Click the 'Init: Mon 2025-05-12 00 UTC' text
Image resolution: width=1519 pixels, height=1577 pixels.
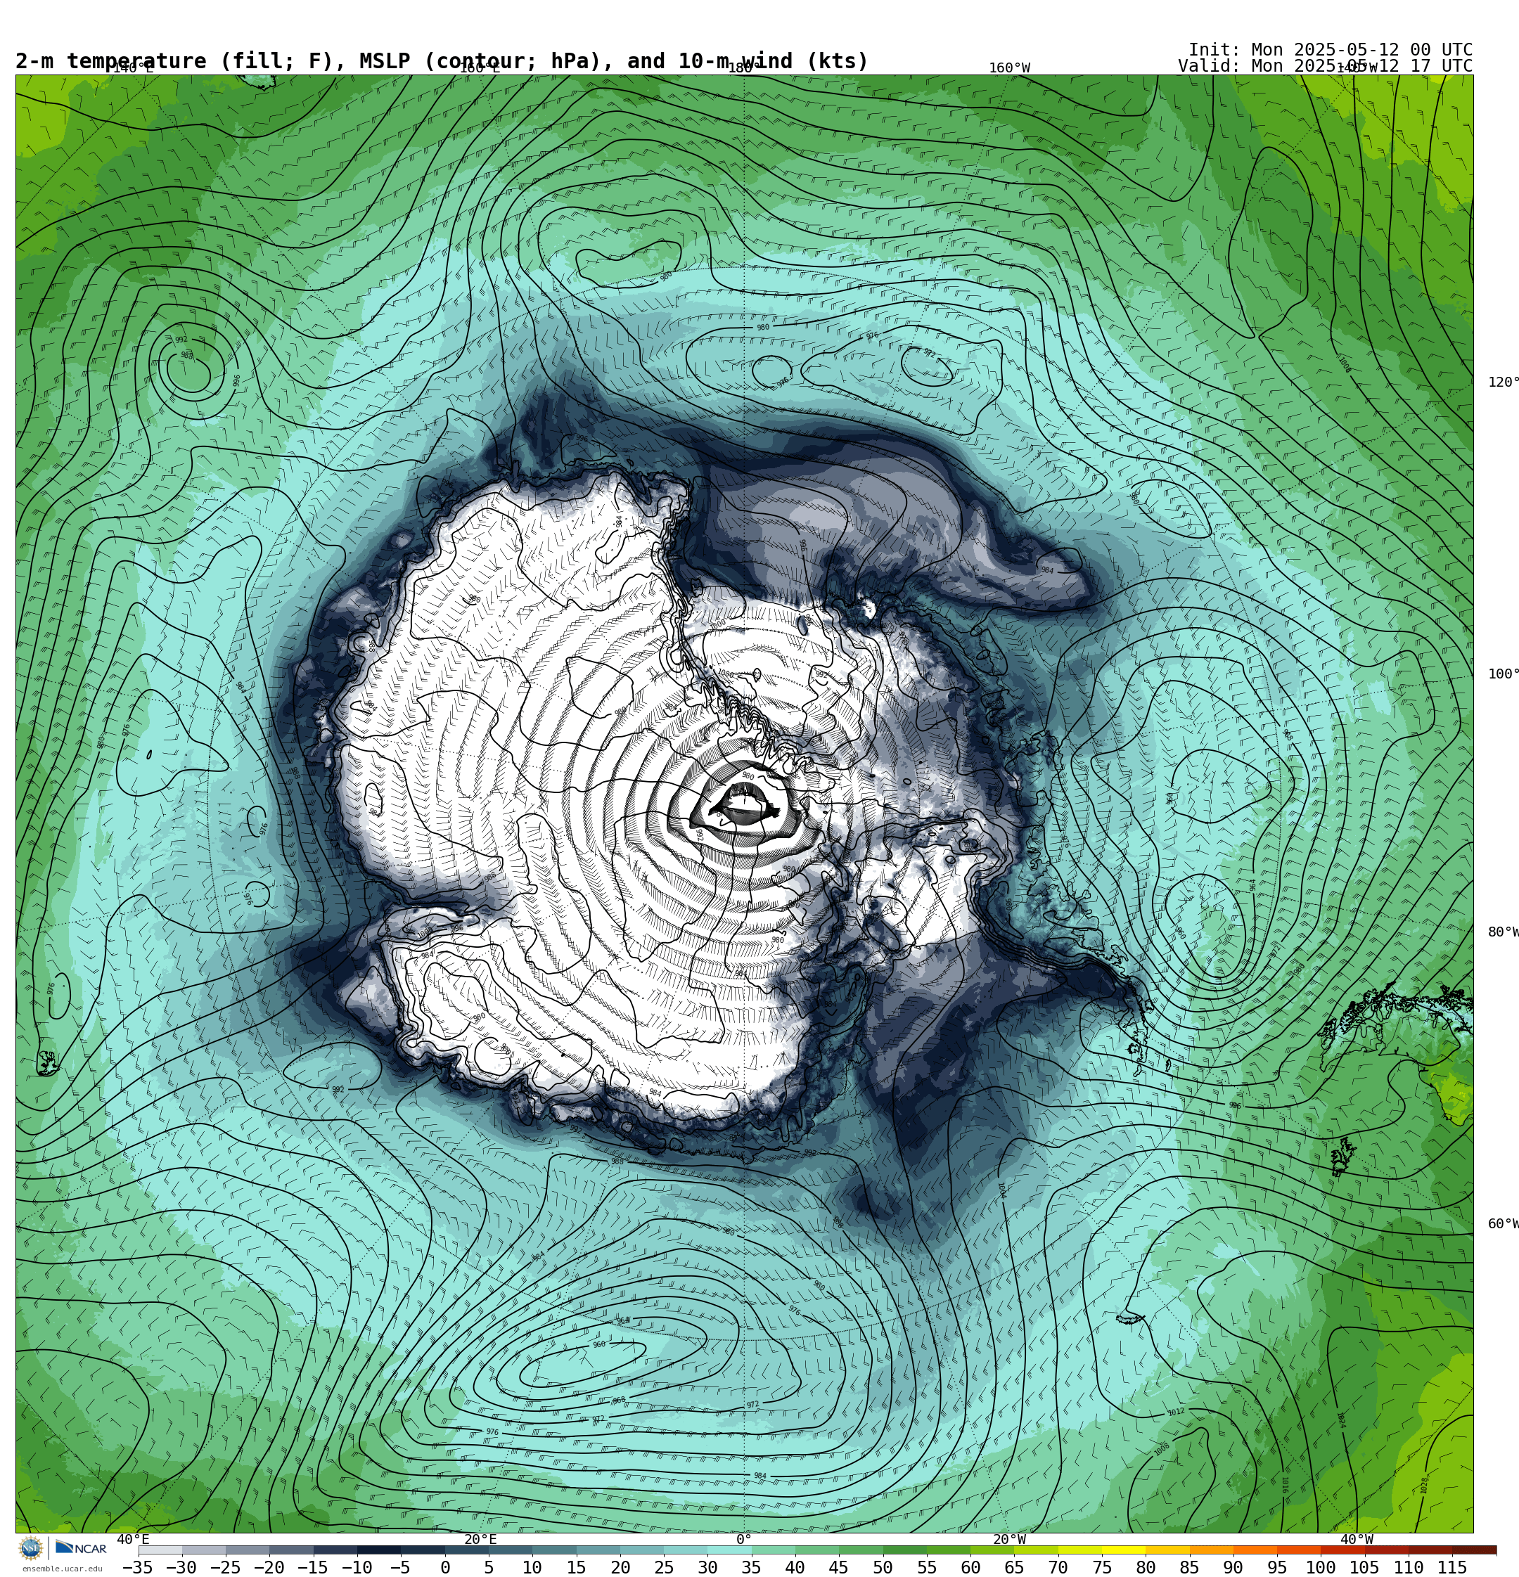click(1331, 50)
